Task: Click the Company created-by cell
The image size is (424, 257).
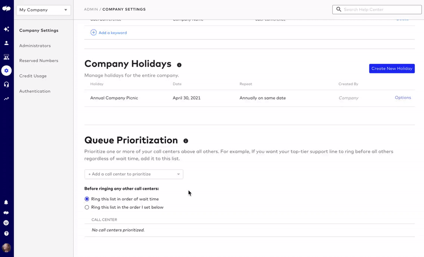Action: click(x=348, y=98)
